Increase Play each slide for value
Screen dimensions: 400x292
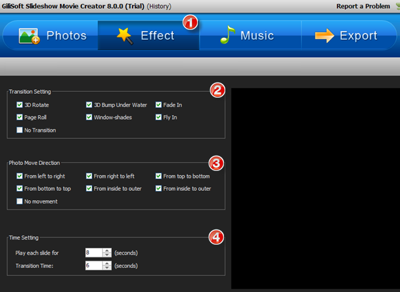coord(106,251)
